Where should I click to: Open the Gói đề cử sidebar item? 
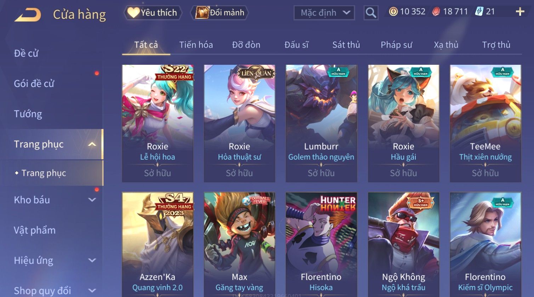(x=34, y=84)
